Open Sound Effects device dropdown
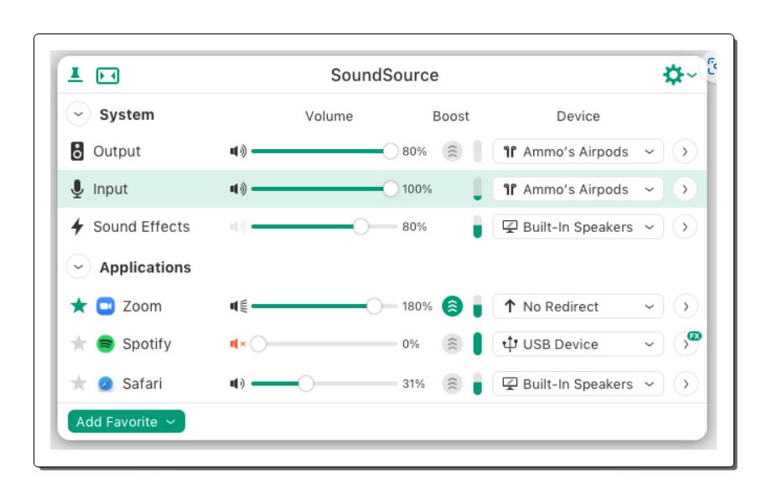Image resolution: width=767 pixels, height=500 pixels. click(578, 227)
